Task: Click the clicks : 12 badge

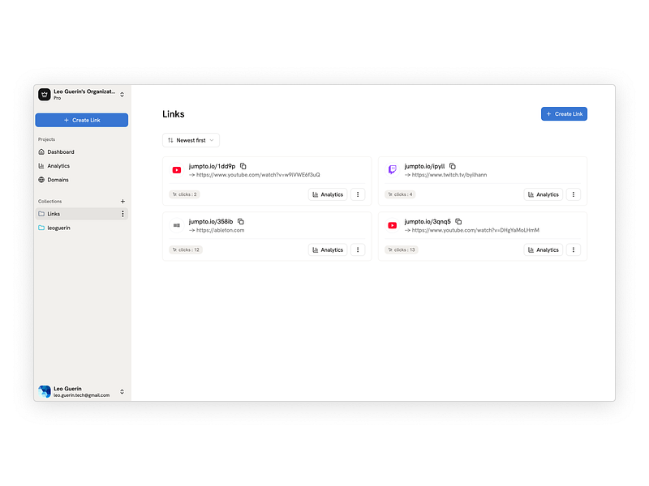Action: pyautogui.click(x=186, y=249)
